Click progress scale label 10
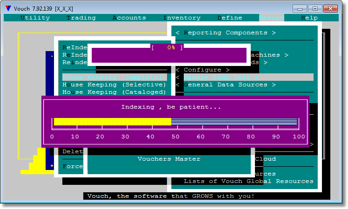348x209 pixels. (75, 137)
